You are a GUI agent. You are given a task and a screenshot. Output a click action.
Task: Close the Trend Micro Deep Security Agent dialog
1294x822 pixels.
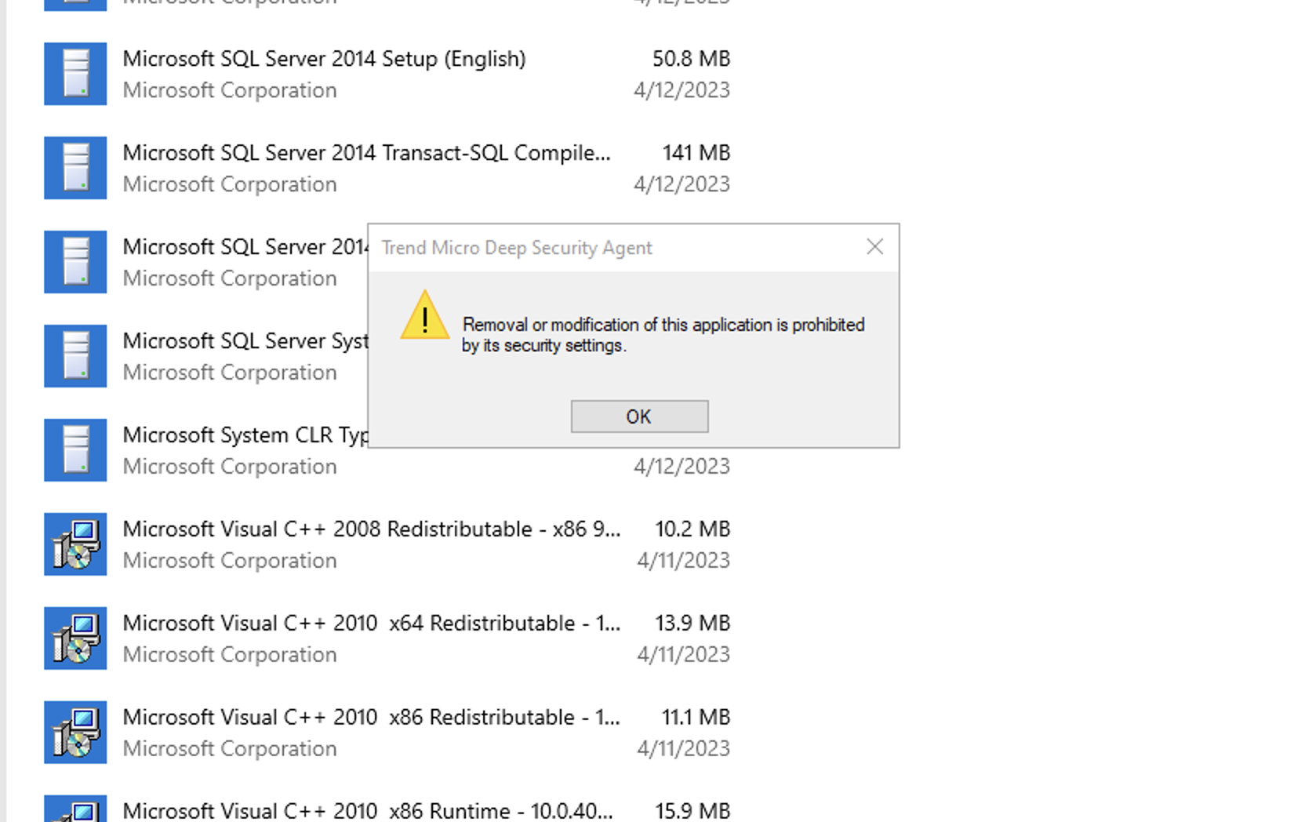pyautogui.click(x=875, y=247)
